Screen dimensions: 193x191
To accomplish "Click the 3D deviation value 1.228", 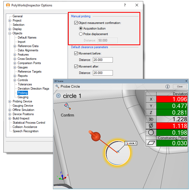I will point(172,119).
